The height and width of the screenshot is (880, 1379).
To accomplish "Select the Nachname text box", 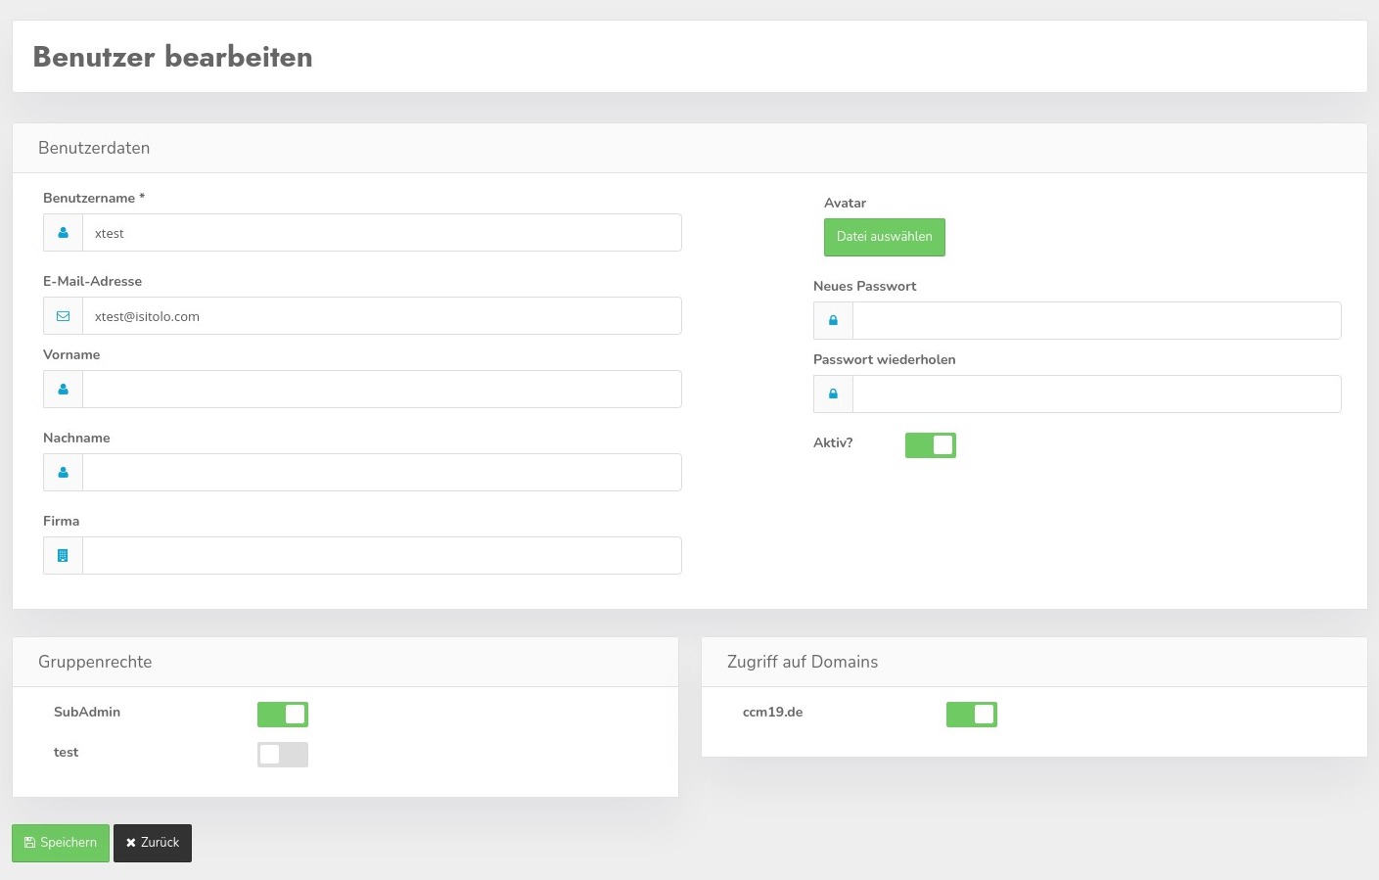I will point(382,473).
